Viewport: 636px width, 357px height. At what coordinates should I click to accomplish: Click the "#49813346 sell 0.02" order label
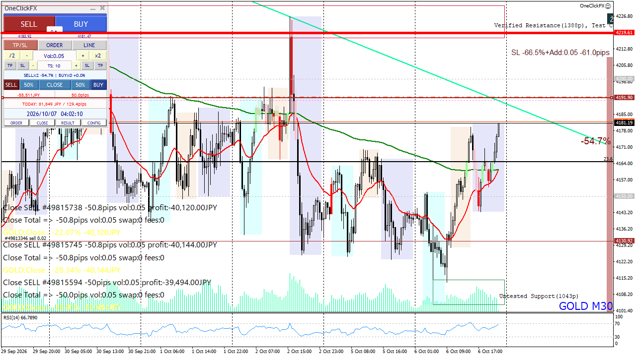pos(25,238)
